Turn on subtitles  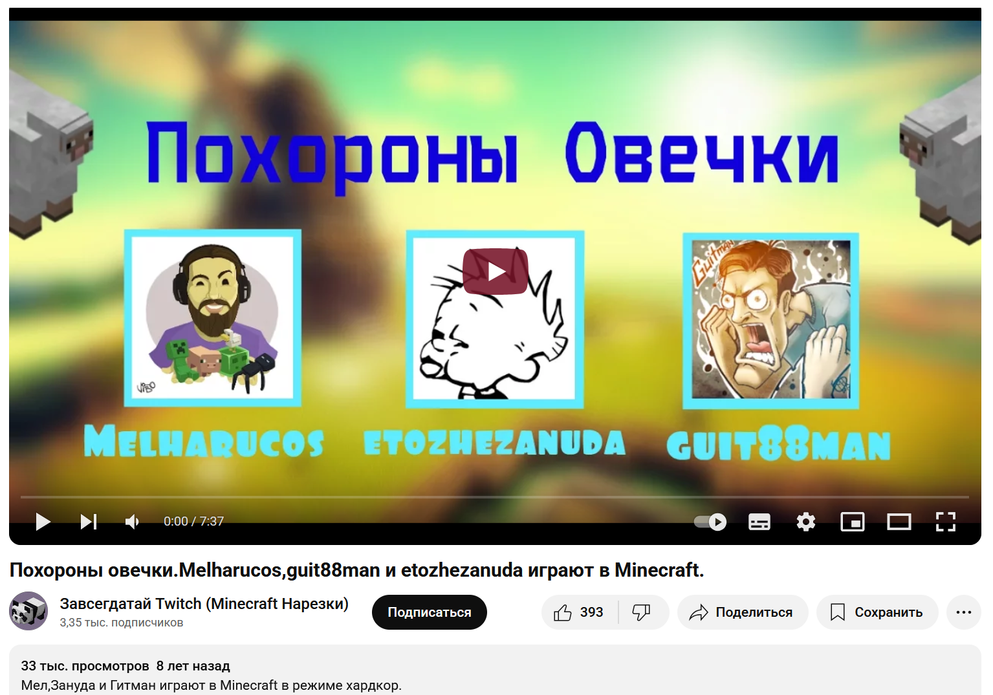coord(759,522)
